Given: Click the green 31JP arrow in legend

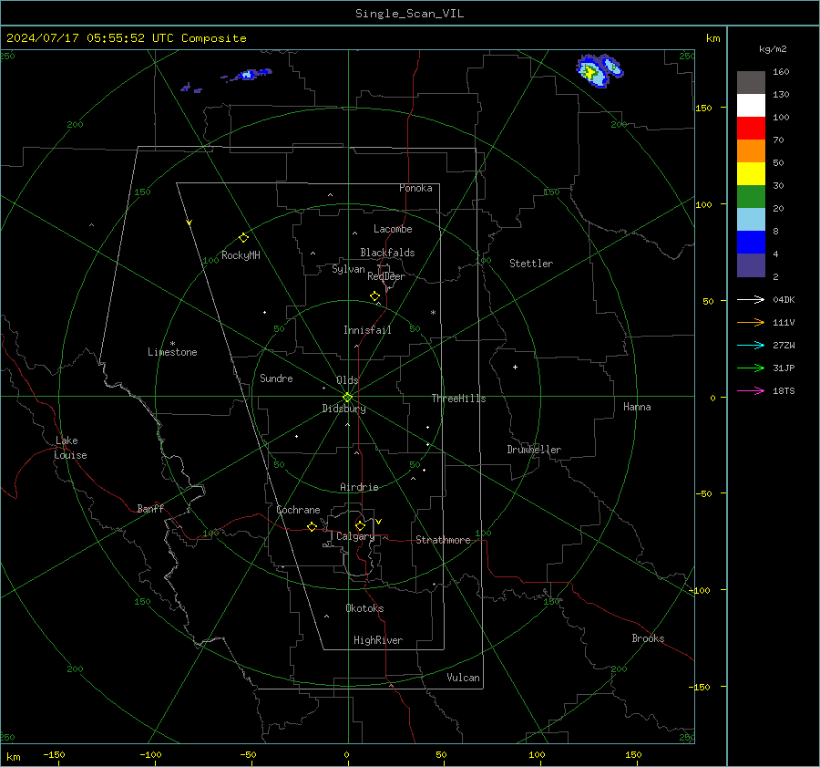Looking at the screenshot, I should 751,368.
